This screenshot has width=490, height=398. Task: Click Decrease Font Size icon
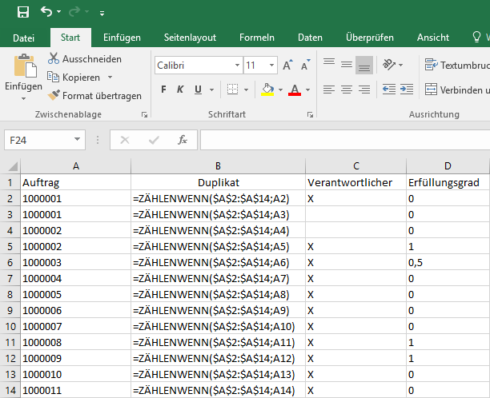point(305,65)
